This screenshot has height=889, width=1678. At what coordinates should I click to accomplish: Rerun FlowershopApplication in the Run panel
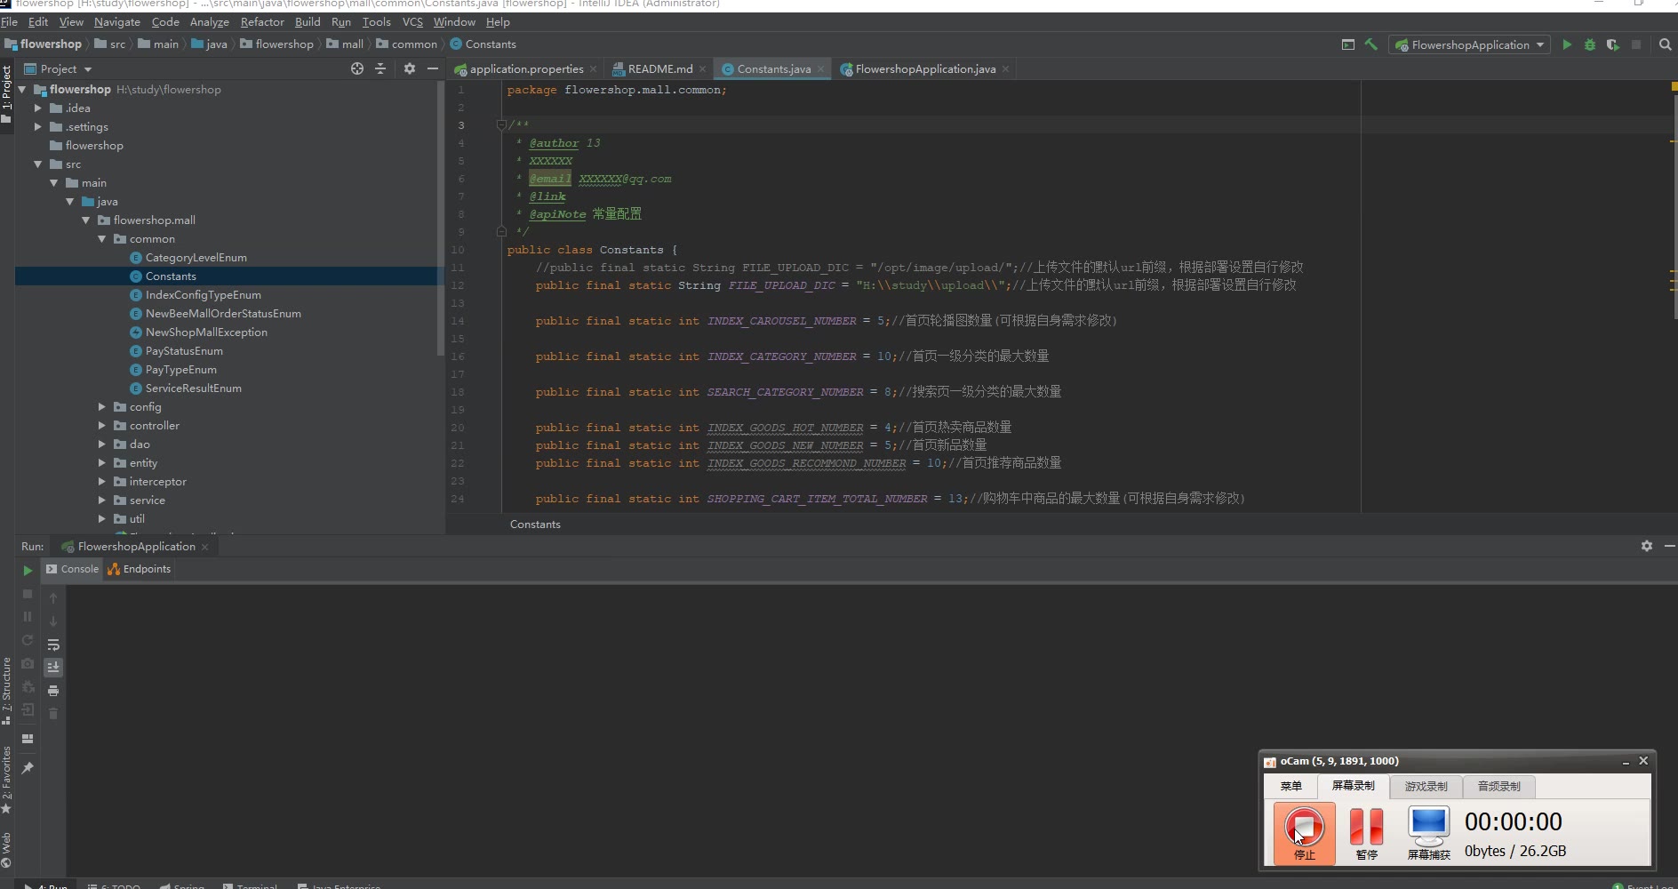(x=28, y=570)
